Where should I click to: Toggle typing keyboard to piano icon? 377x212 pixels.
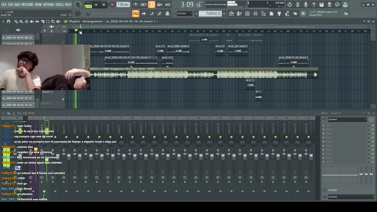click(x=135, y=14)
